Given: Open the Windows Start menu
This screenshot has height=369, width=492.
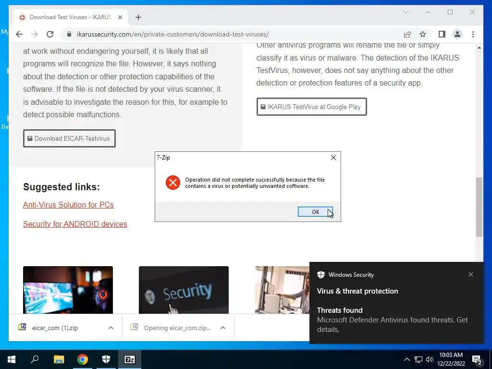Looking at the screenshot, I should [12, 359].
